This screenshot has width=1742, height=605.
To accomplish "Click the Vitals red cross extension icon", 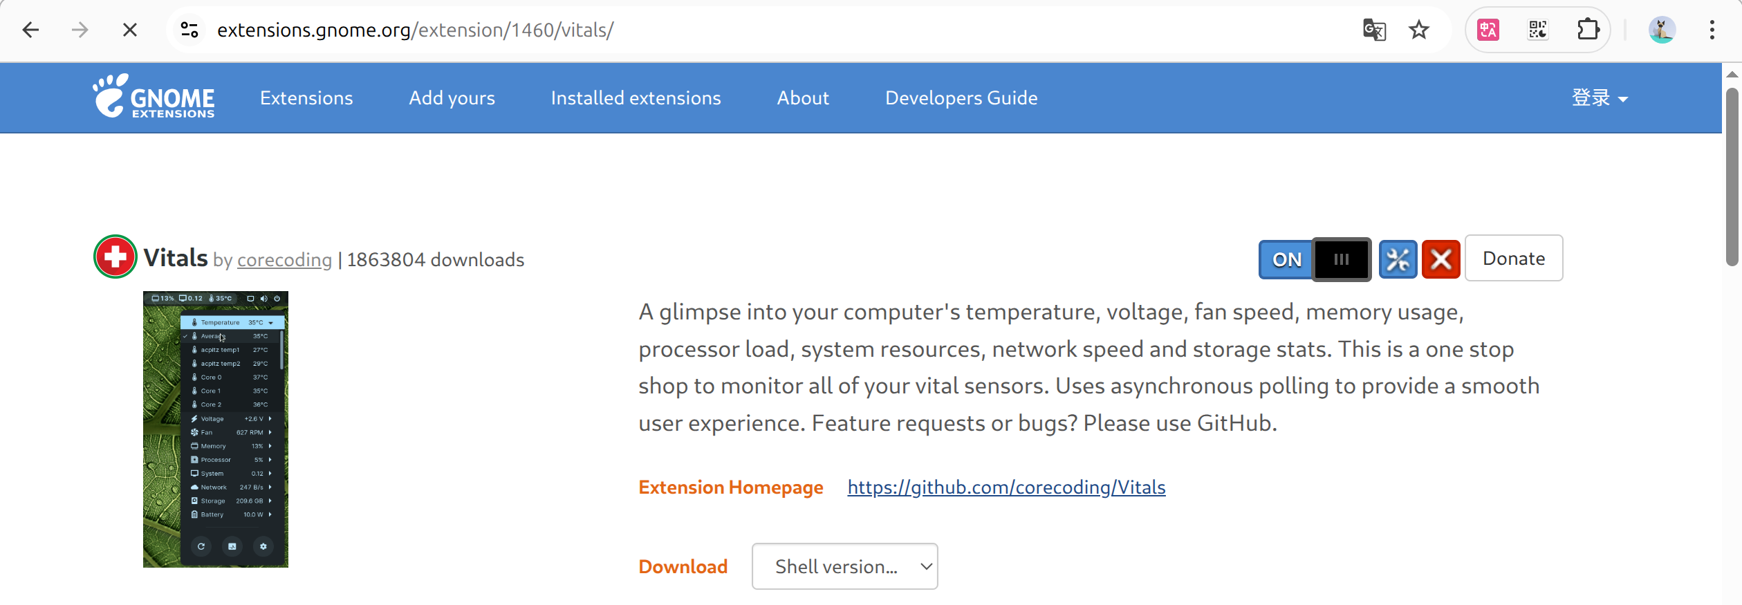I will coord(115,257).
